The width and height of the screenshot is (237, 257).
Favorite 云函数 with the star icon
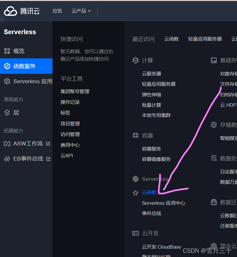pos(136,193)
